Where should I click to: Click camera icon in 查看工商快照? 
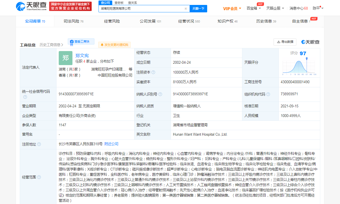click(x=72, y=41)
